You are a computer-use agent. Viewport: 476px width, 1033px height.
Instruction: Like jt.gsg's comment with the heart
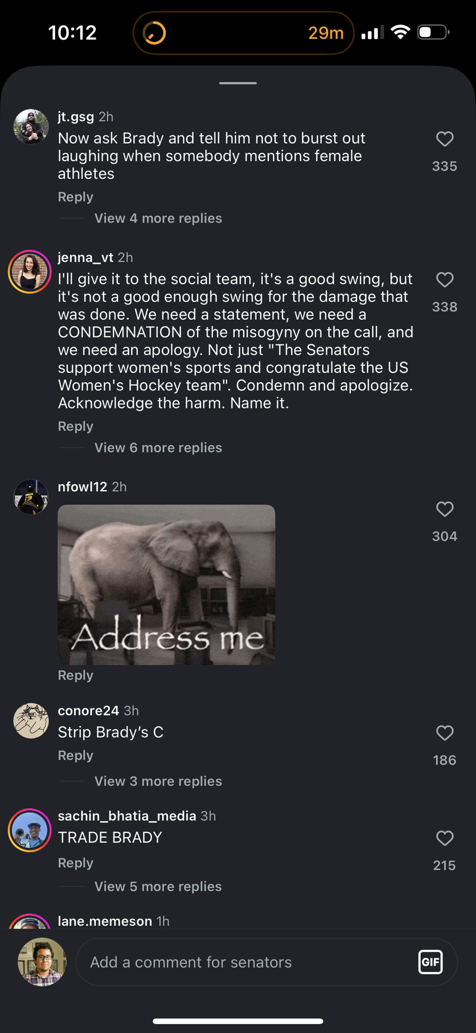coord(445,139)
